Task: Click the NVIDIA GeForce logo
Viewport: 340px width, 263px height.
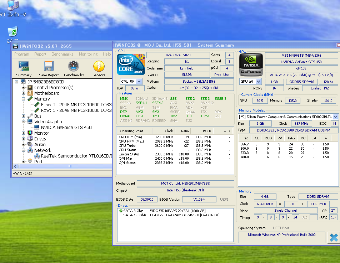Action: (x=251, y=65)
